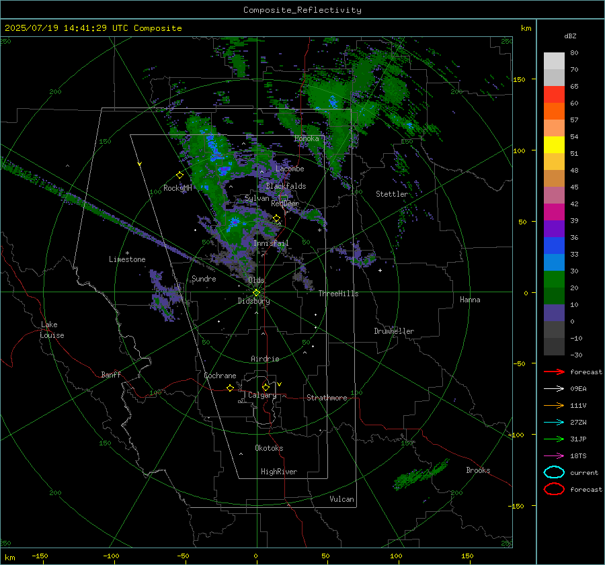Click the Airdrie city label

pyautogui.click(x=265, y=359)
